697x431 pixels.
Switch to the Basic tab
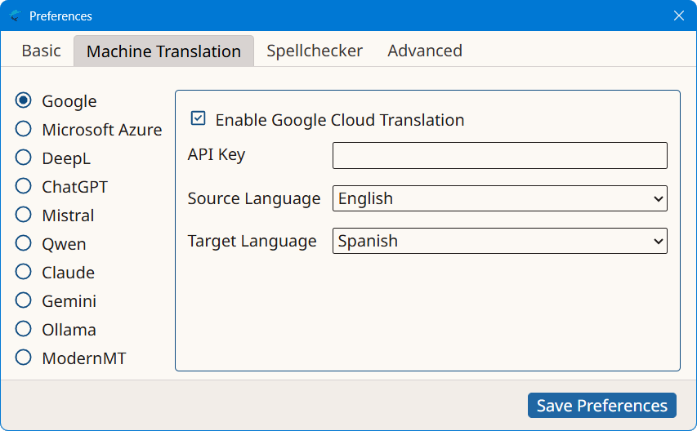click(42, 51)
